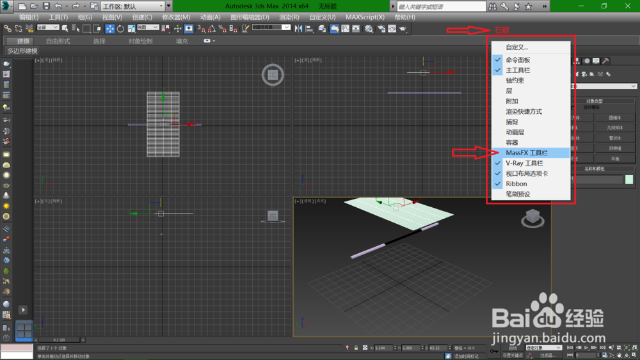Viewport: 640px width, 360px height.
Task: Expand the quick access toolbar customize arrow
Action: [168, 6]
